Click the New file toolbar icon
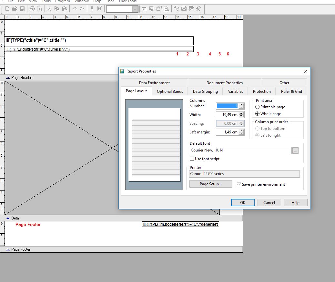This screenshot has width=335, height=282. pos(7,9)
